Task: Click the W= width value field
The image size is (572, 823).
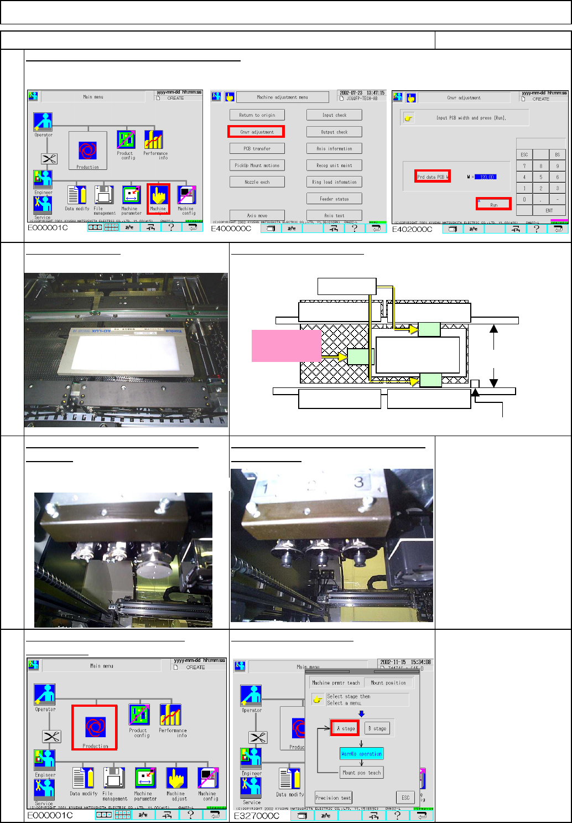Action: (x=485, y=177)
